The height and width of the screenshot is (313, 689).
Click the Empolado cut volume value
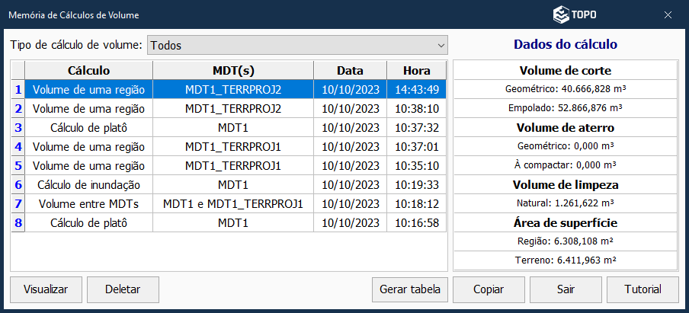[x=565, y=108]
